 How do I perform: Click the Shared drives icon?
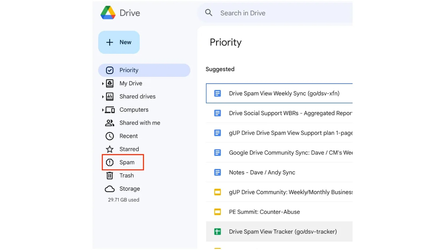point(110,96)
